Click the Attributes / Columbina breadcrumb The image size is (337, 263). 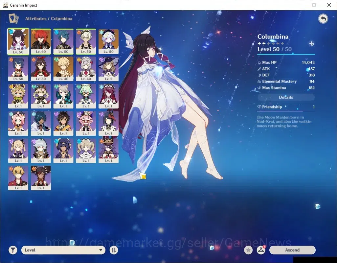pos(49,19)
